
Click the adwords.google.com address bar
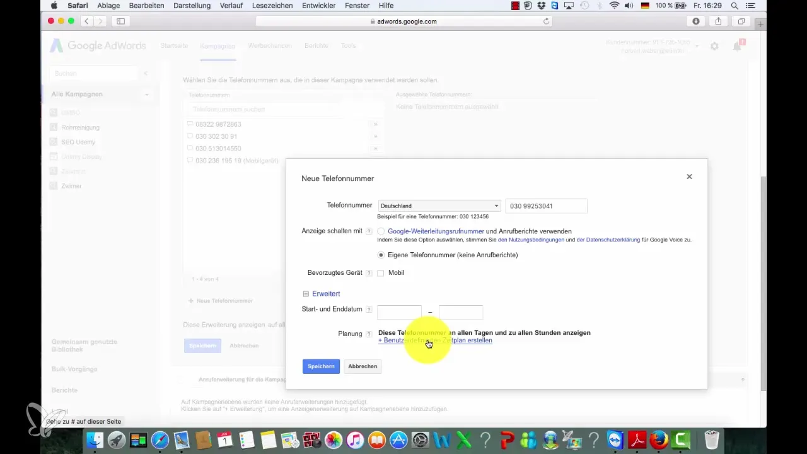(x=404, y=21)
